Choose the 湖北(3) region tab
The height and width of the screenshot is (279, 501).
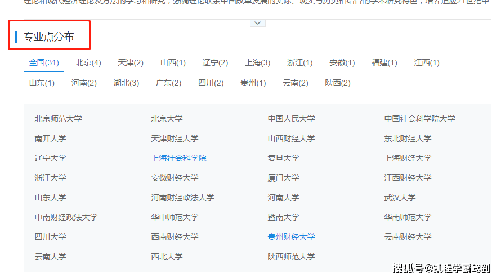pyautogui.click(x=126, y=83)
